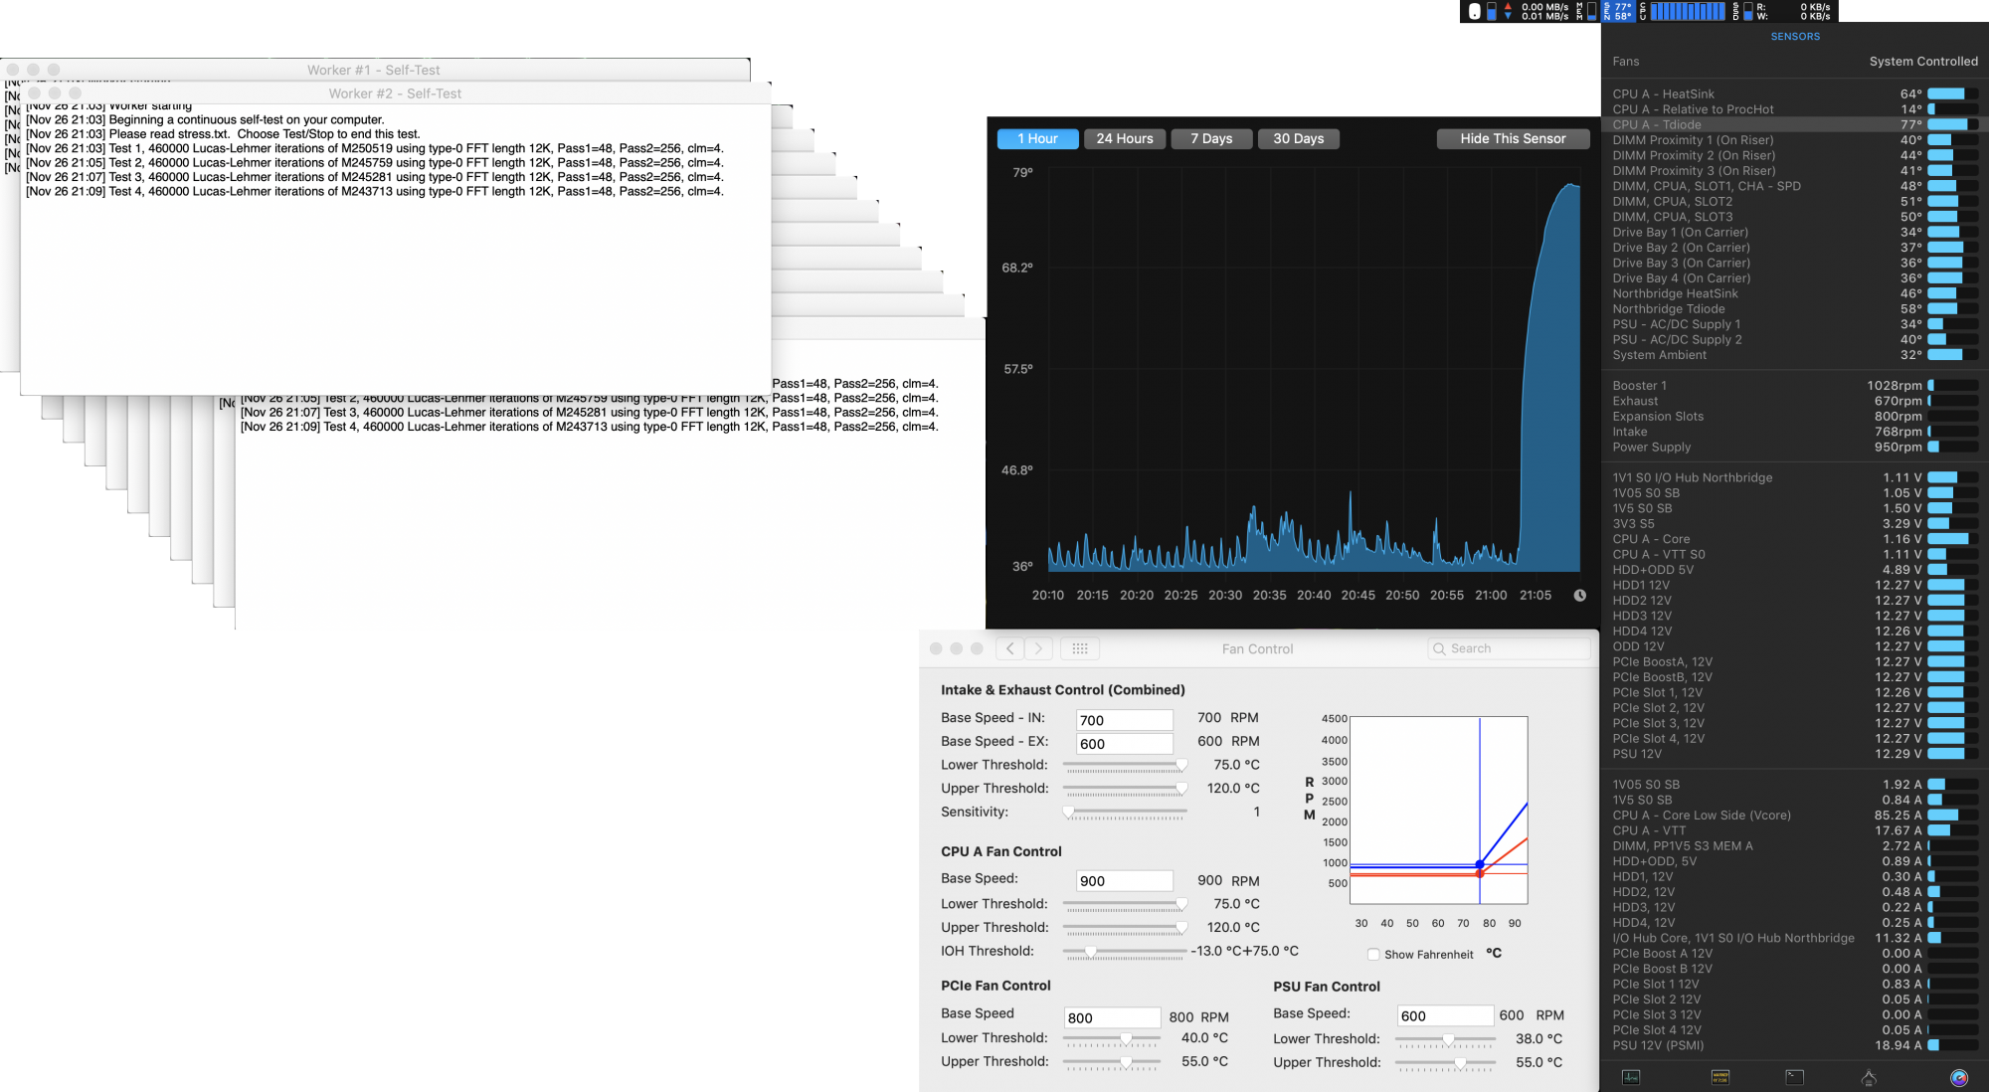Image resolution: width=1989 pixels, height=1092 pixels.
Task: Click the Base Speed IN field
Action: click(1124, 720)
